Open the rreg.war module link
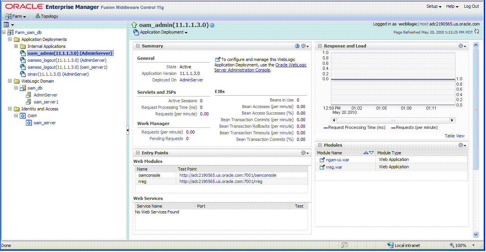The image size is (486, 252). tap(334, 167)
